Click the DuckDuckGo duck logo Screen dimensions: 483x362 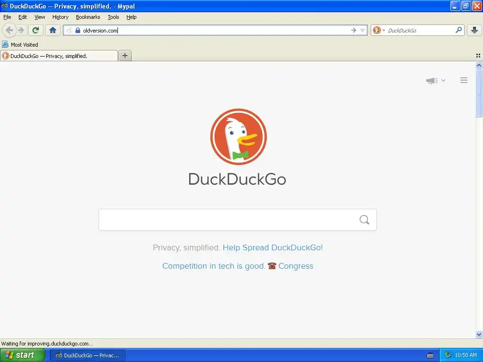[238, 137]
